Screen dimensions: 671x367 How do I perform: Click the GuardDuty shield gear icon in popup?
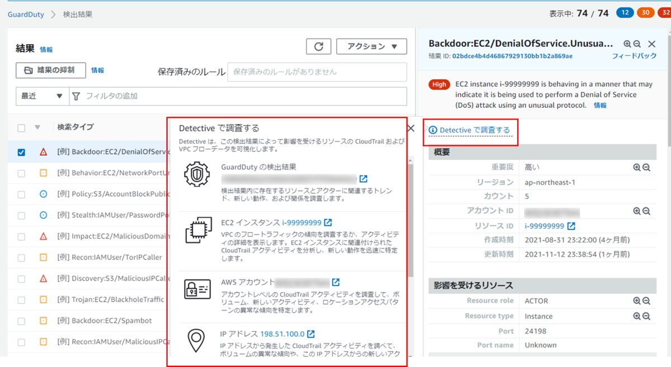[197, 174]
